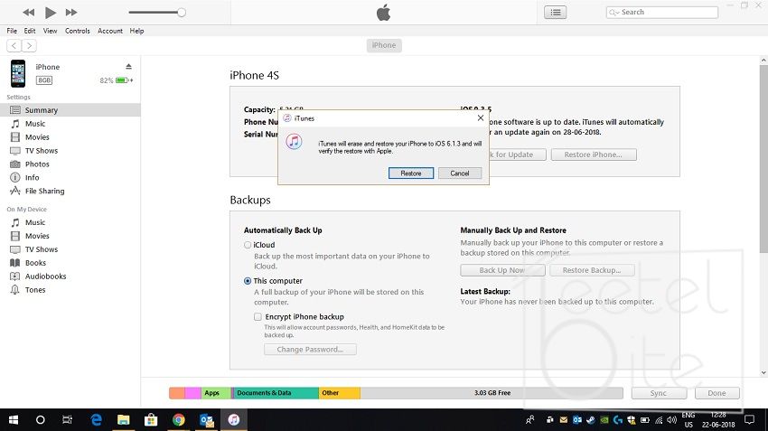Open File Explorer from taskbar
This screenshot has width=768, height=431.
(x=124, y=420)
